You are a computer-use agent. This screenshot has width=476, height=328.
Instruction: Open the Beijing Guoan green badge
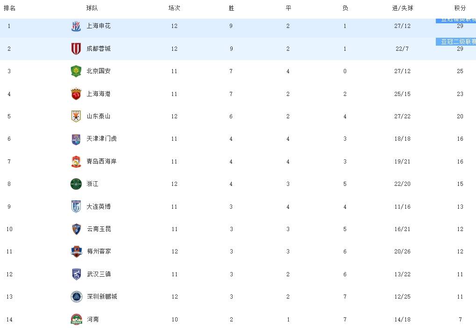[76, 71]
